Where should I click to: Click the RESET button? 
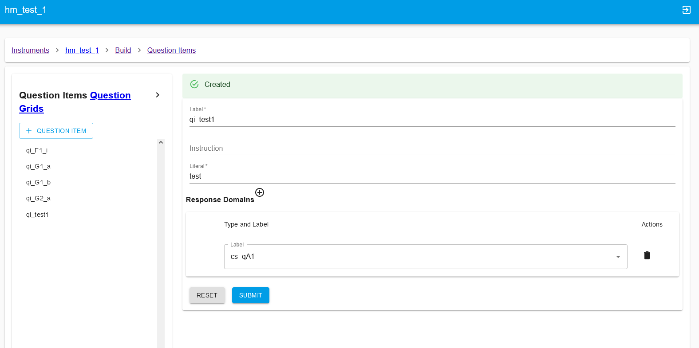207,295
